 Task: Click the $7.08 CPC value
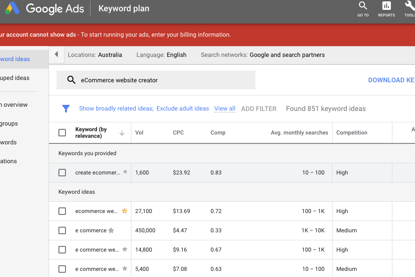pos(180,269)
